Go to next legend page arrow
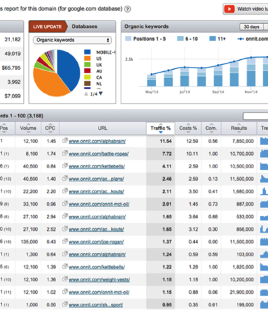Screen dimensions: 268x310 (x=100, y=93)
